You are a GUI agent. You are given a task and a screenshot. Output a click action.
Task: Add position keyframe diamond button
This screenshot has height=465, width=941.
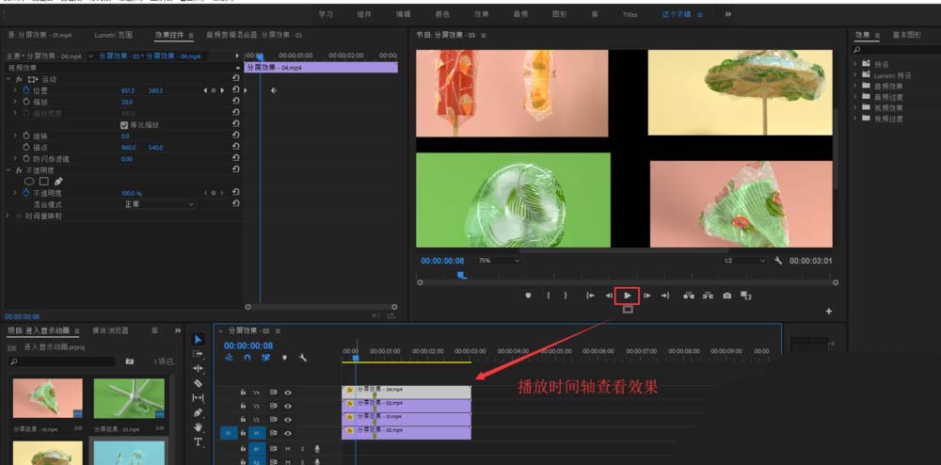click(214, 90)
